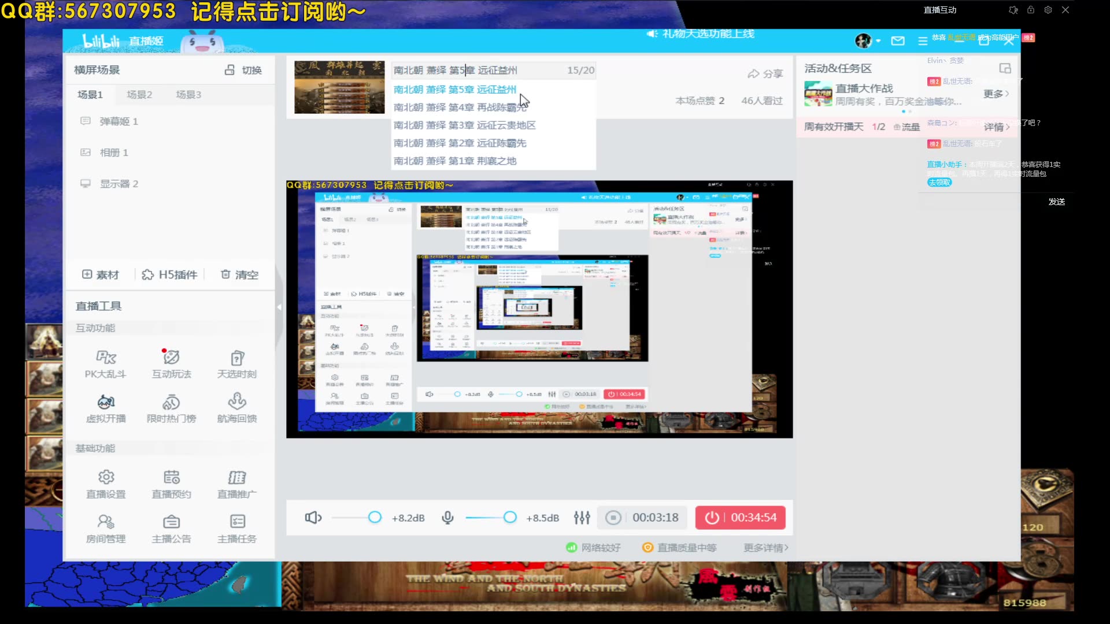The width and height of the screenshot is (1110, 624).
Task: Click the 分享 share button
Action: tap(765, 74)
